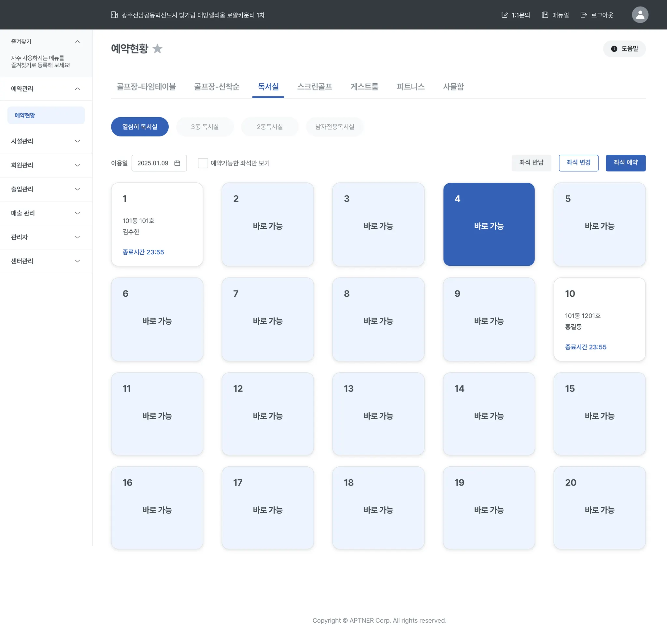Click the user profile avatar icon
Image resolution: width=667 pixels, height=636 pixels.
[x=640, y=15]
